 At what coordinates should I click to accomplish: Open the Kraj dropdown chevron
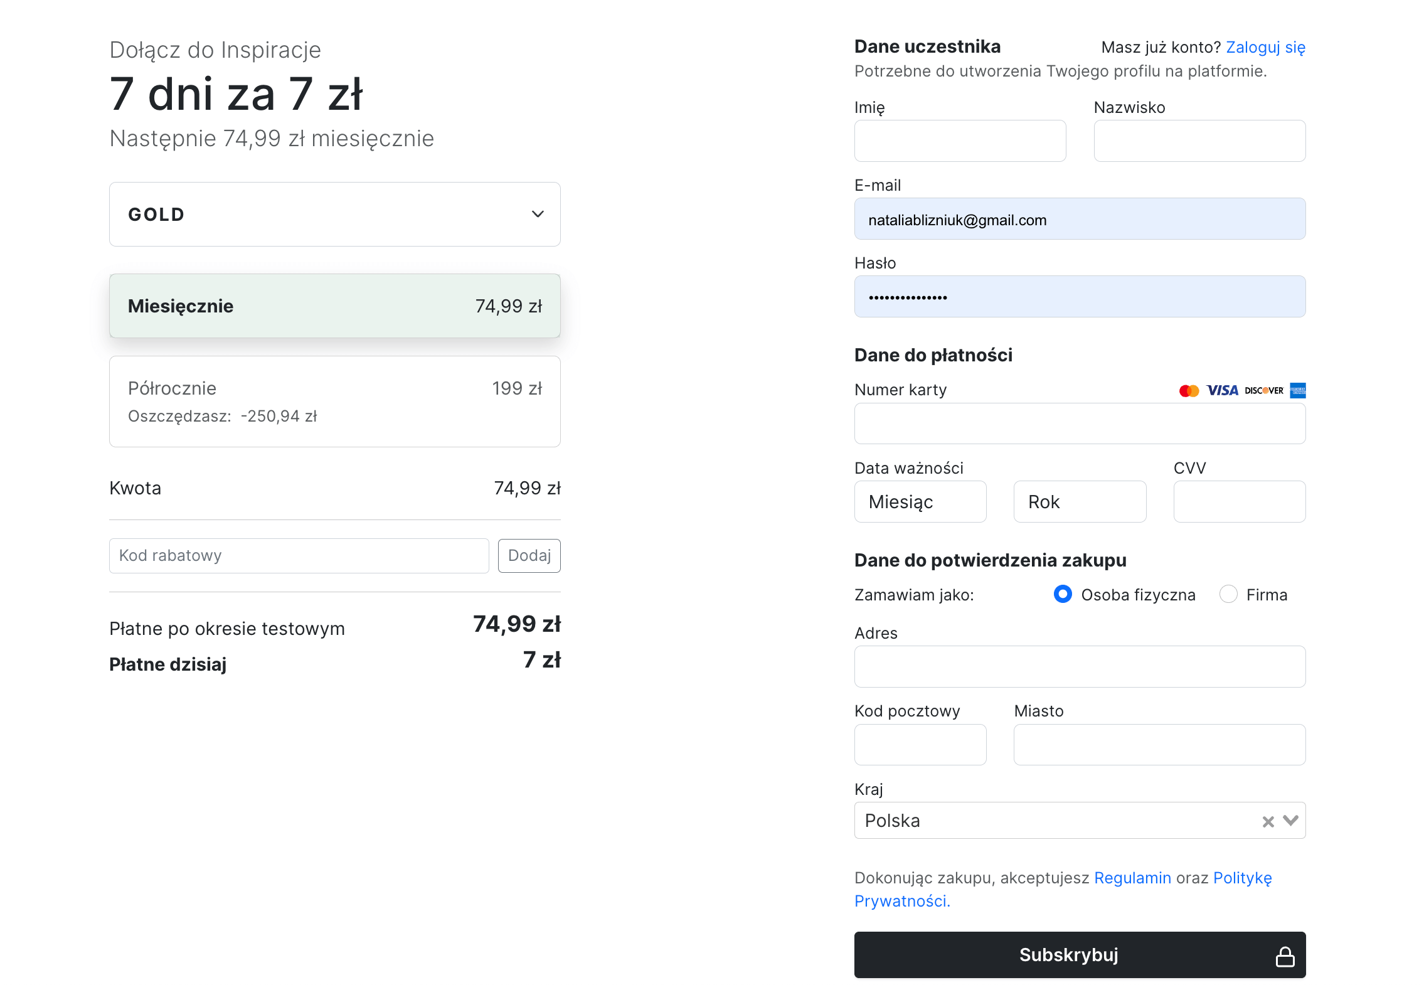pyautogui.click(x=1290, y=821)
